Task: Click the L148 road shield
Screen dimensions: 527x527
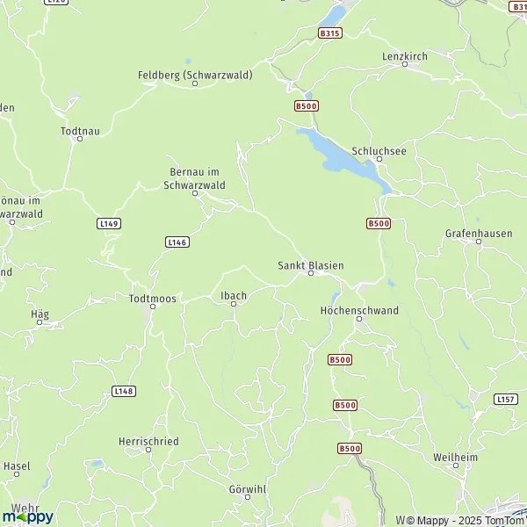Action: pyautogui.click(x=124, y=391)
